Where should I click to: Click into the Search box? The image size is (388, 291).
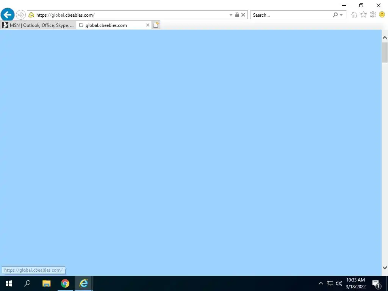point(291,15)
